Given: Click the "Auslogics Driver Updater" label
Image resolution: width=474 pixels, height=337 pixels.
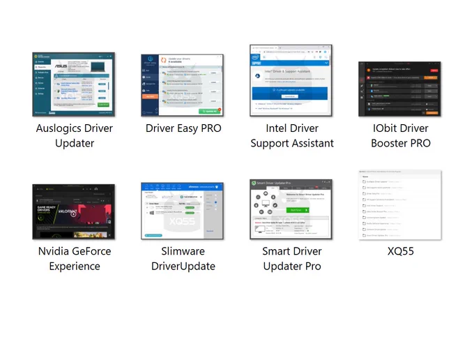Looking at the screenshot, I should point(75,135).
